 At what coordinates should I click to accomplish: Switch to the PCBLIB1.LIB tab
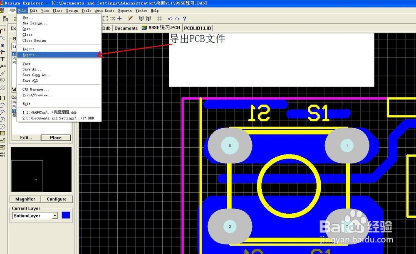(197, 28)
